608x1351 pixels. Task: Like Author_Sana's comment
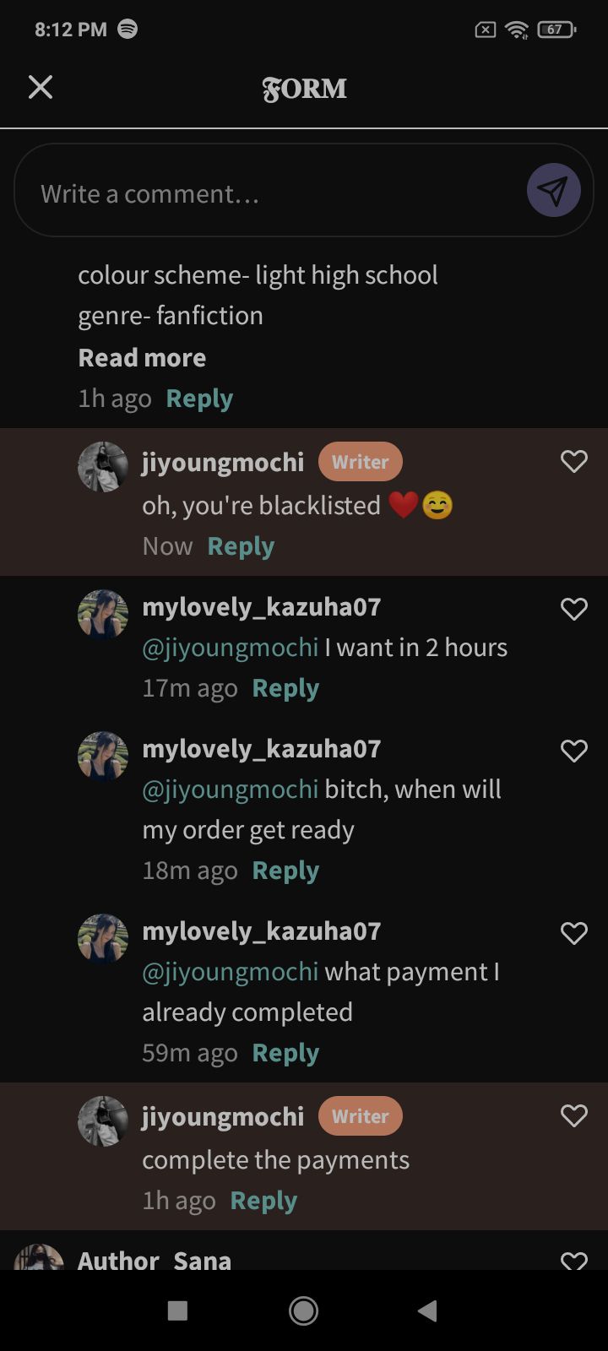tap(573, 1260)
